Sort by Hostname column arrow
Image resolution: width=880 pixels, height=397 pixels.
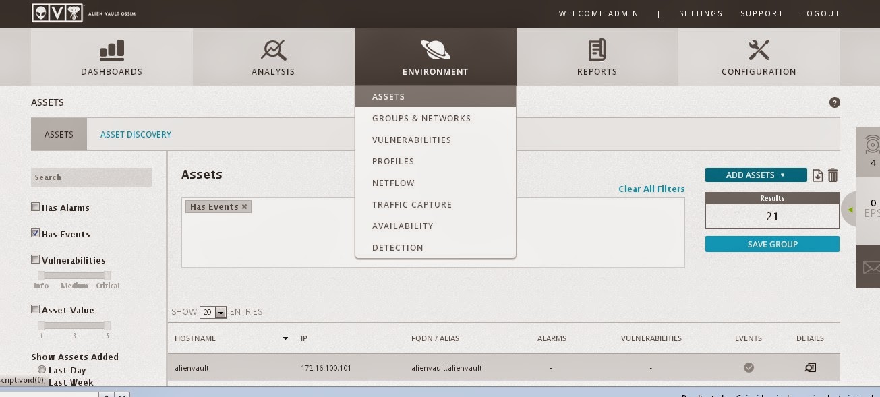click(285, 338)
